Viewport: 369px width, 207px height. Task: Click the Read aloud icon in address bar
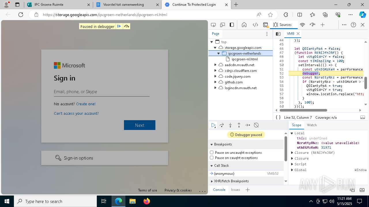(259, 15)
